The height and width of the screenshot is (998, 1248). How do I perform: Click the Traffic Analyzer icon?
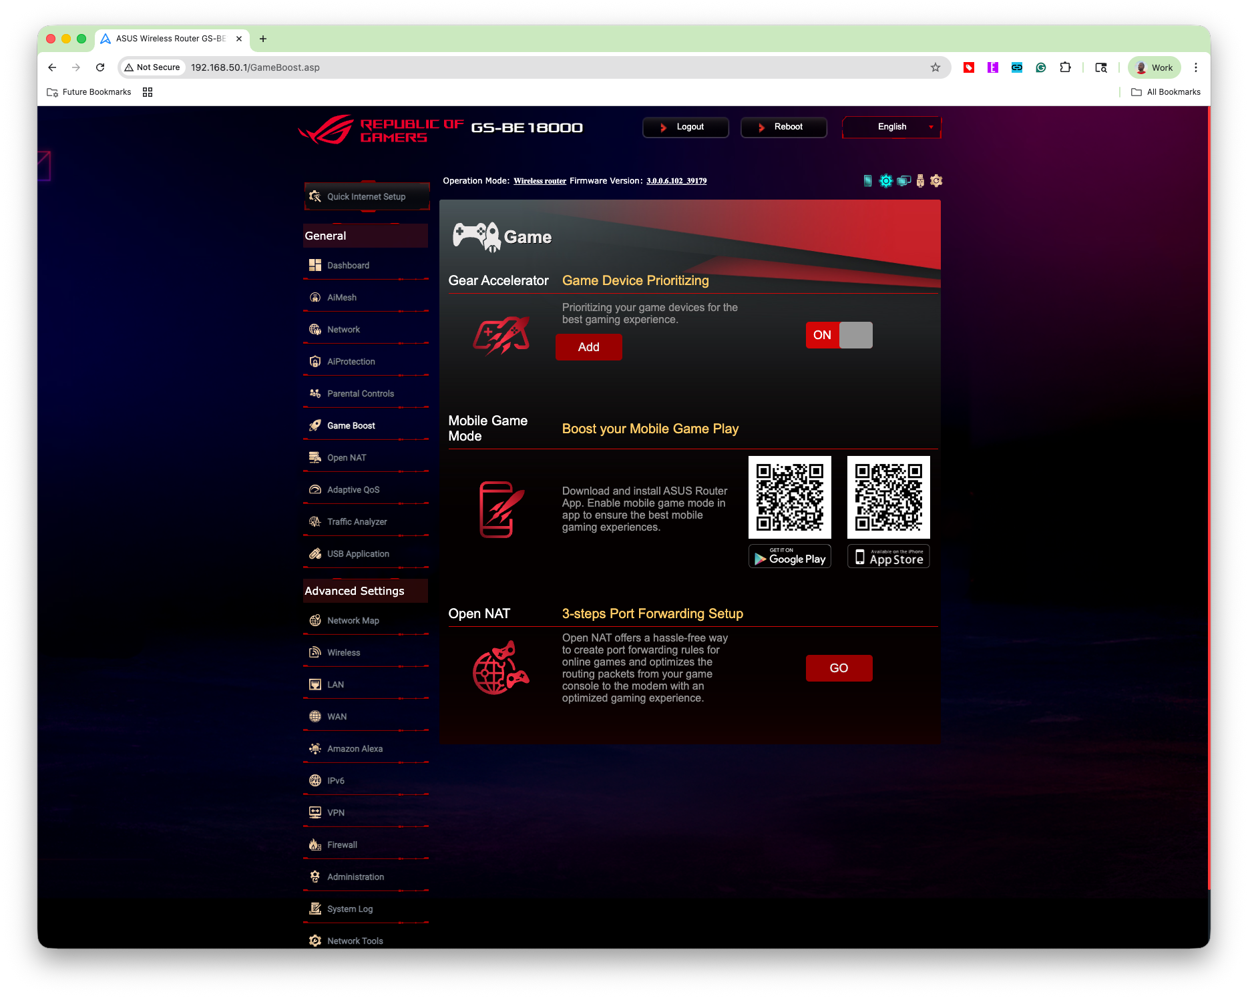(315, 521)
